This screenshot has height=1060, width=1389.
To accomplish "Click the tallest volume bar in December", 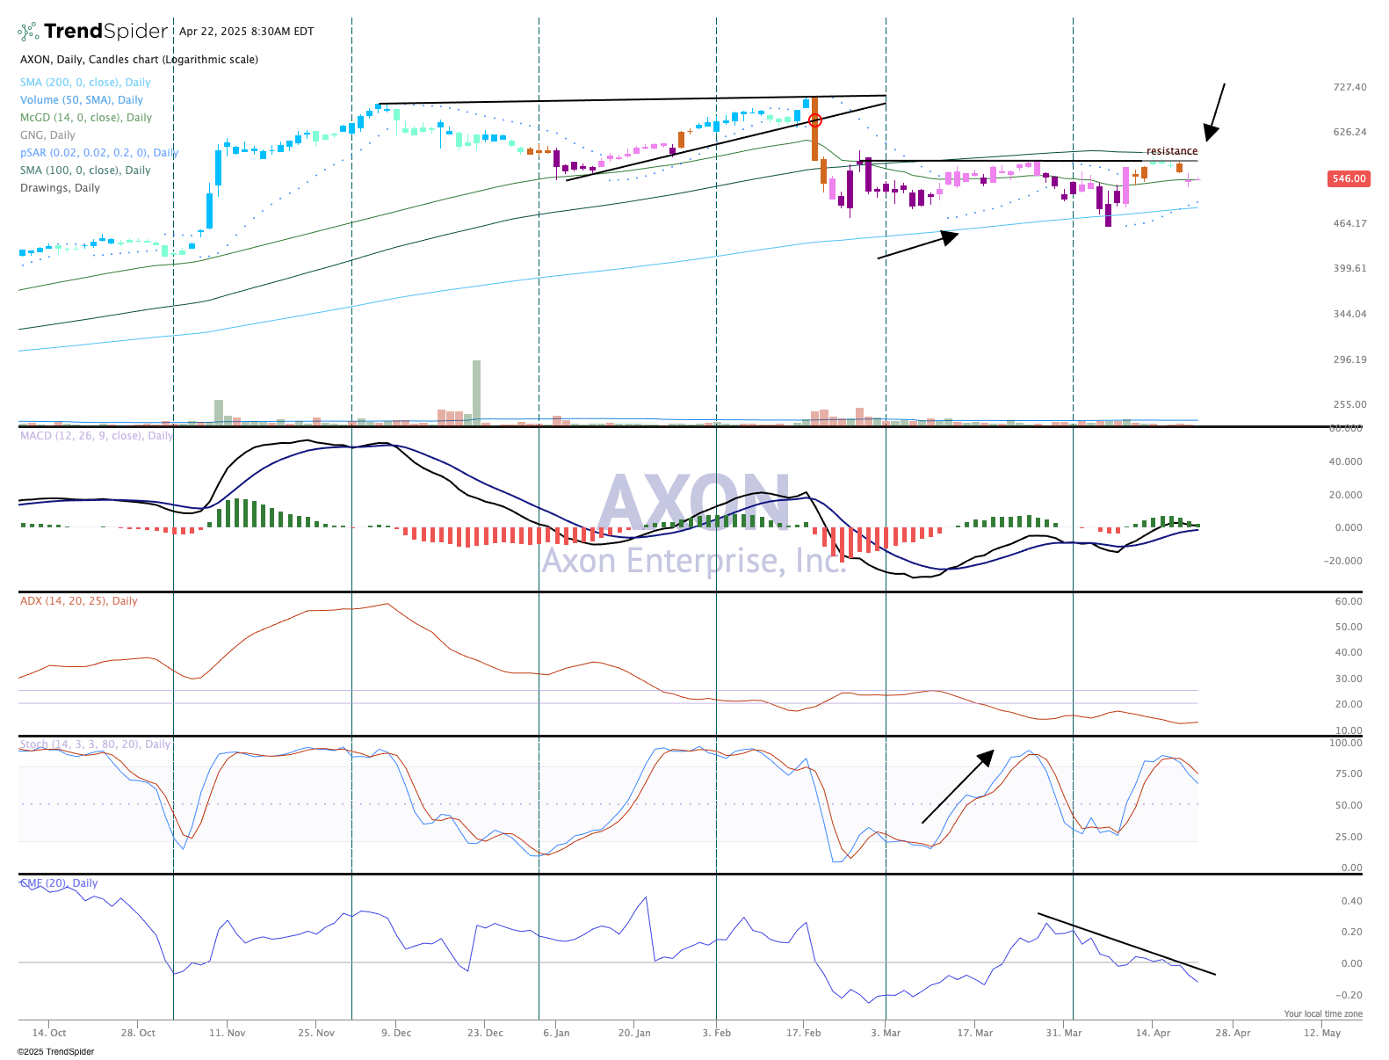I will 476,392.
